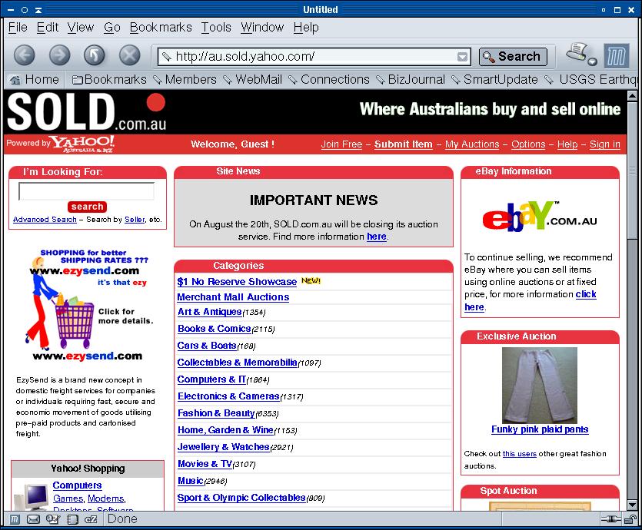Open the My Auctions link

pyautogui.click(x=472, y=144)
